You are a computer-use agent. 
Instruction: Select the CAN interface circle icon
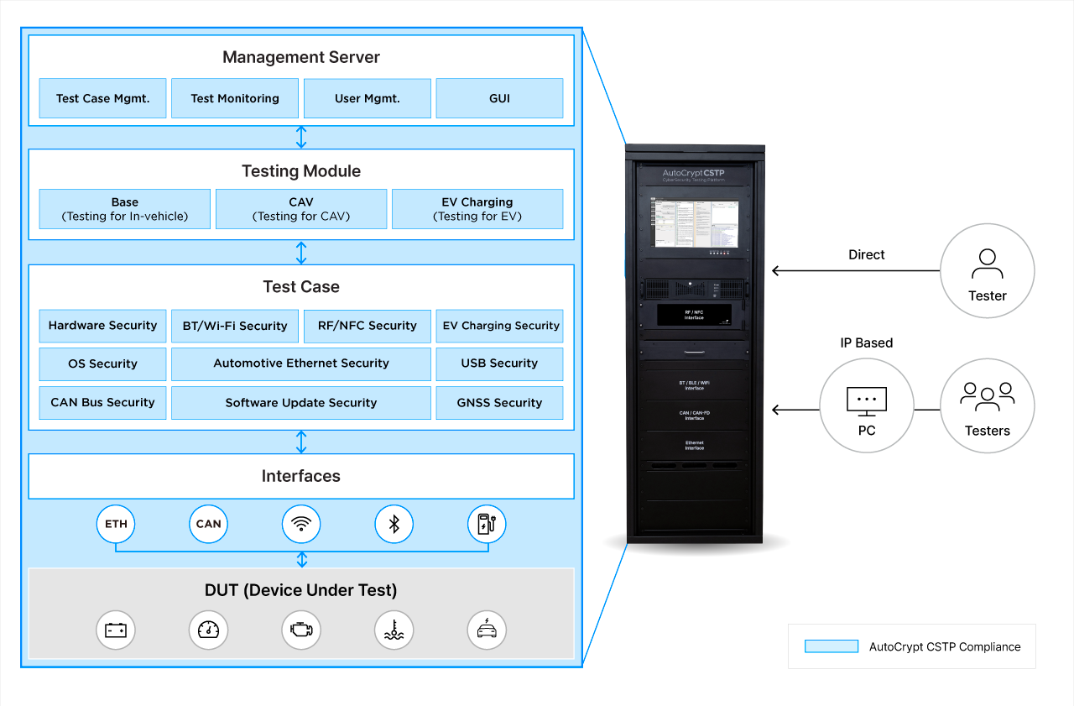208,524
